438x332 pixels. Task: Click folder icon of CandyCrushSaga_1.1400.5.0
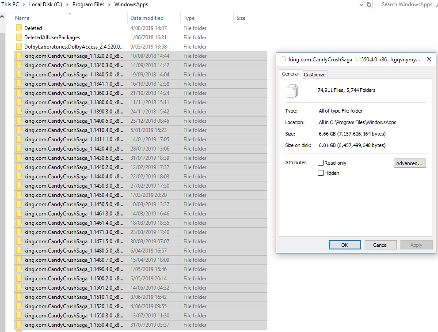[19, 121]
